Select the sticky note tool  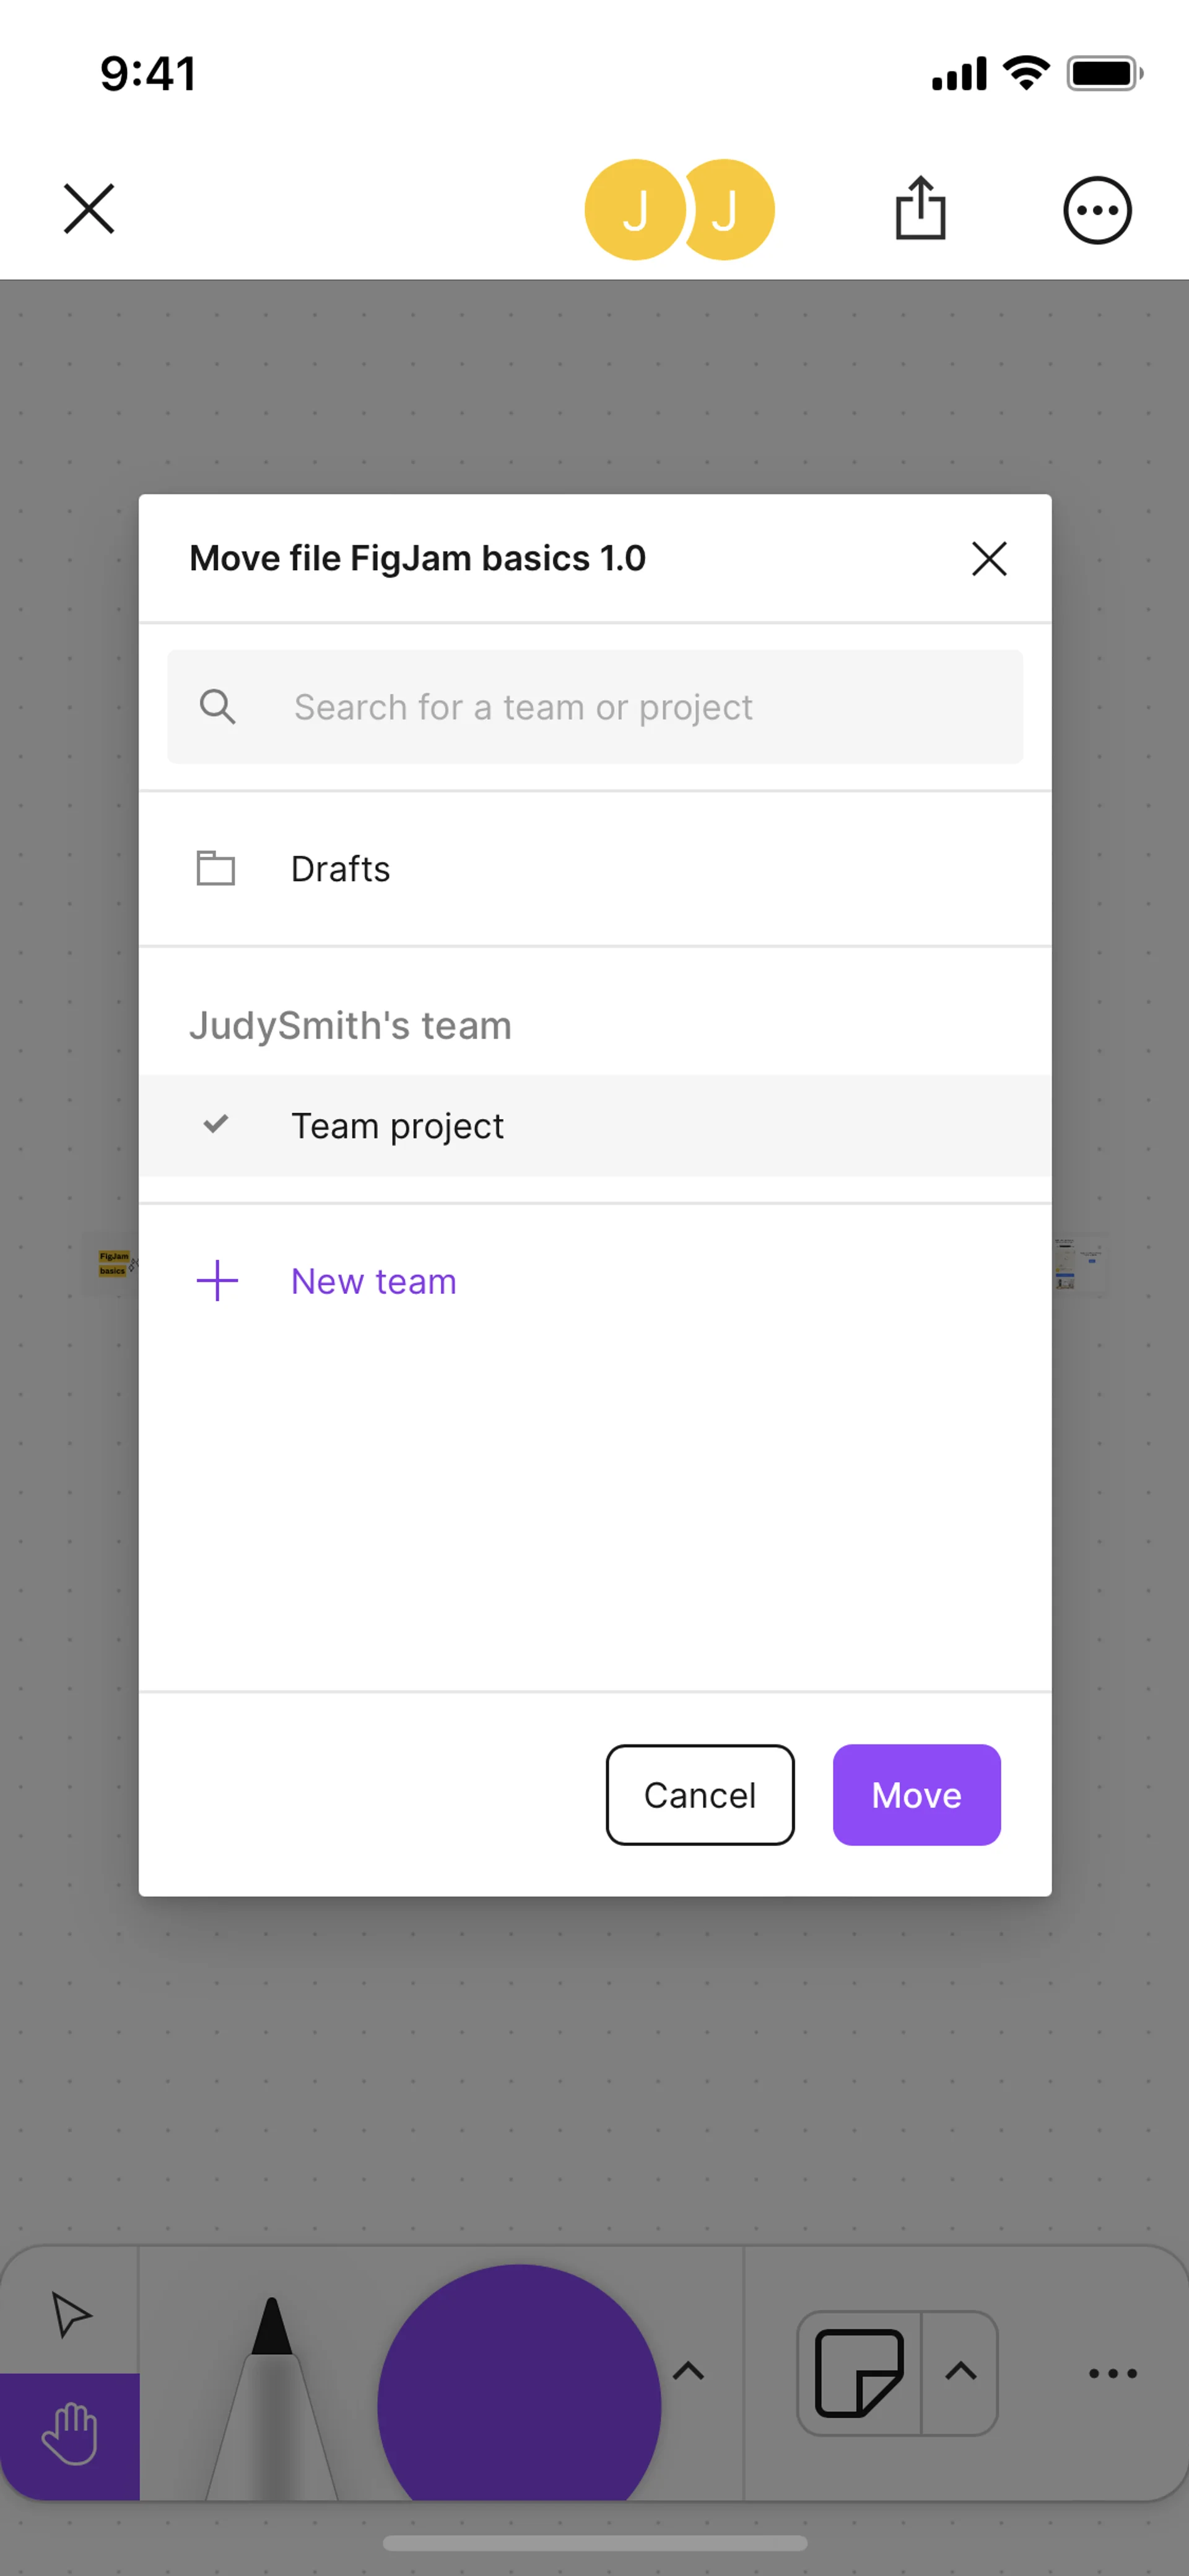pyautogui.click(x=860, y=2372)
